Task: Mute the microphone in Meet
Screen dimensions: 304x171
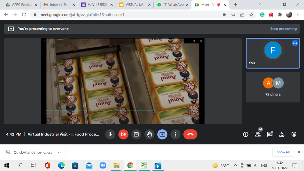Action: 110,134
